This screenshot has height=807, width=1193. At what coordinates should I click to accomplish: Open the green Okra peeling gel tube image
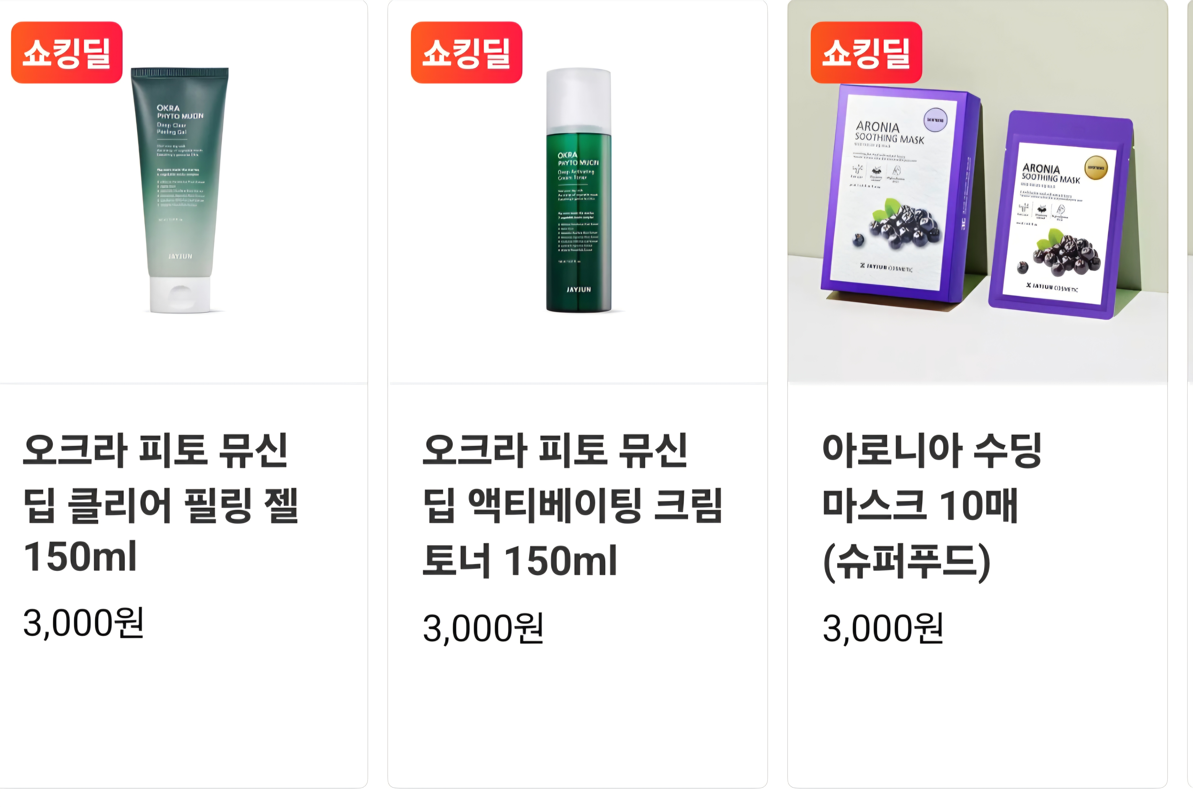click(x=180, y=190)
